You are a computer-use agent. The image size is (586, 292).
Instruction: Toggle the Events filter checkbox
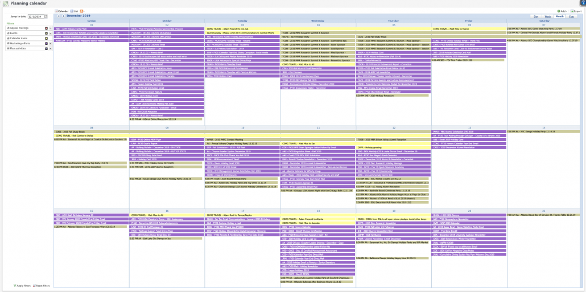tap(8, 33)
